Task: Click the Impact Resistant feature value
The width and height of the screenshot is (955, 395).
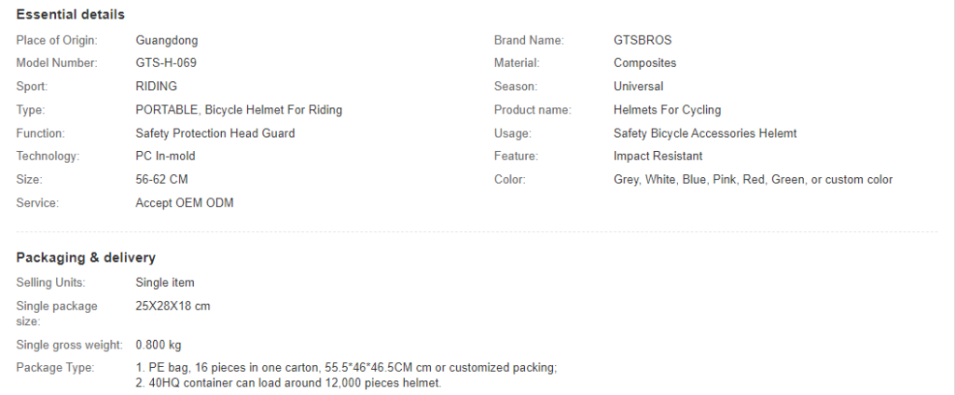Action: (x=657, y=157)
